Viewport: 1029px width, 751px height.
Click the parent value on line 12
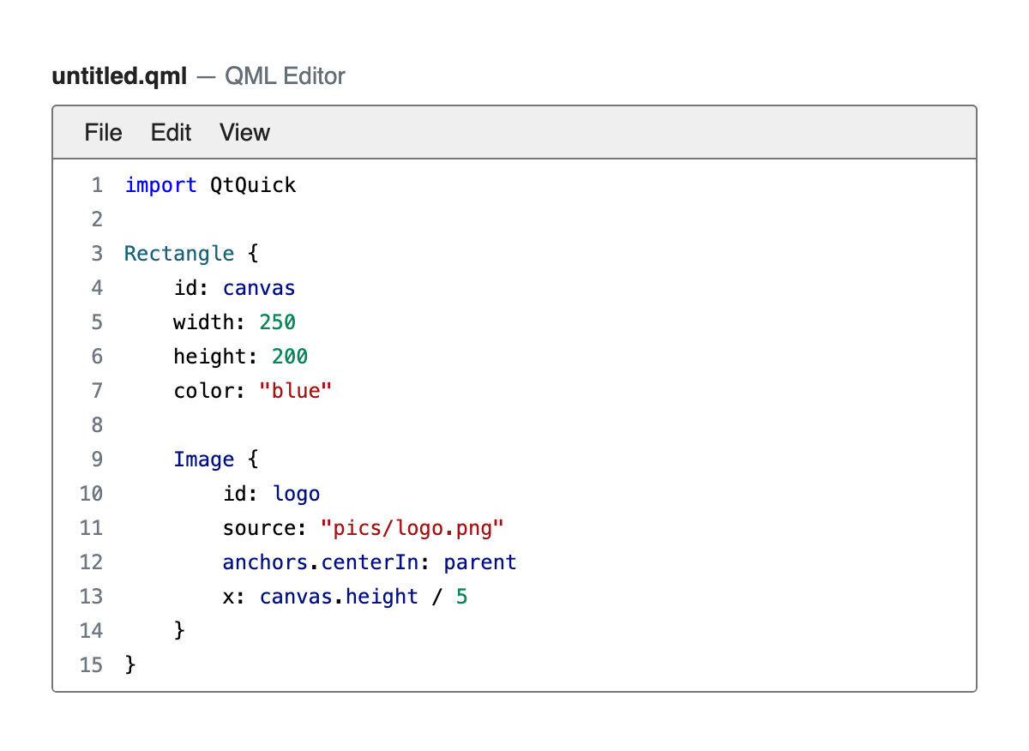pos(480,562)
